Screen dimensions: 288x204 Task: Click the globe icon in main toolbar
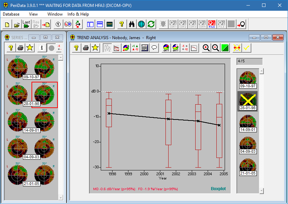(141, 24)
